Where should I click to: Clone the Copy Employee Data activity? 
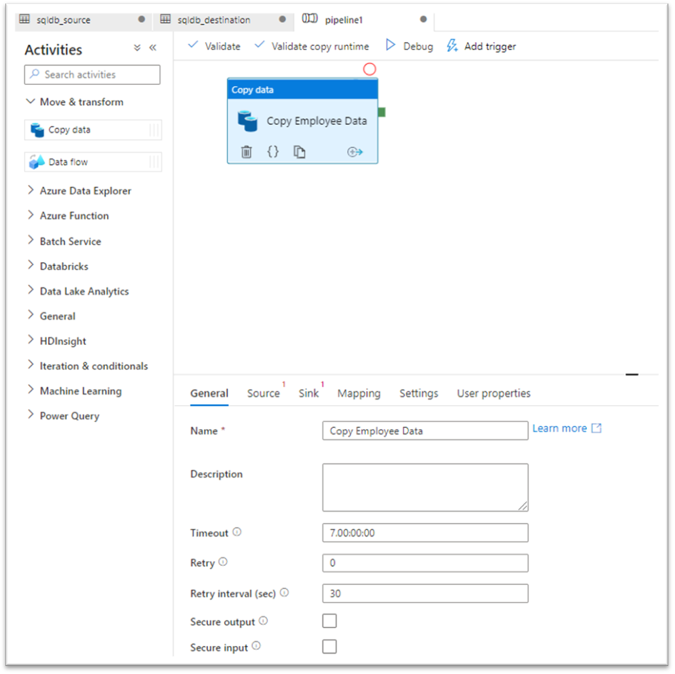coord(299,152)
